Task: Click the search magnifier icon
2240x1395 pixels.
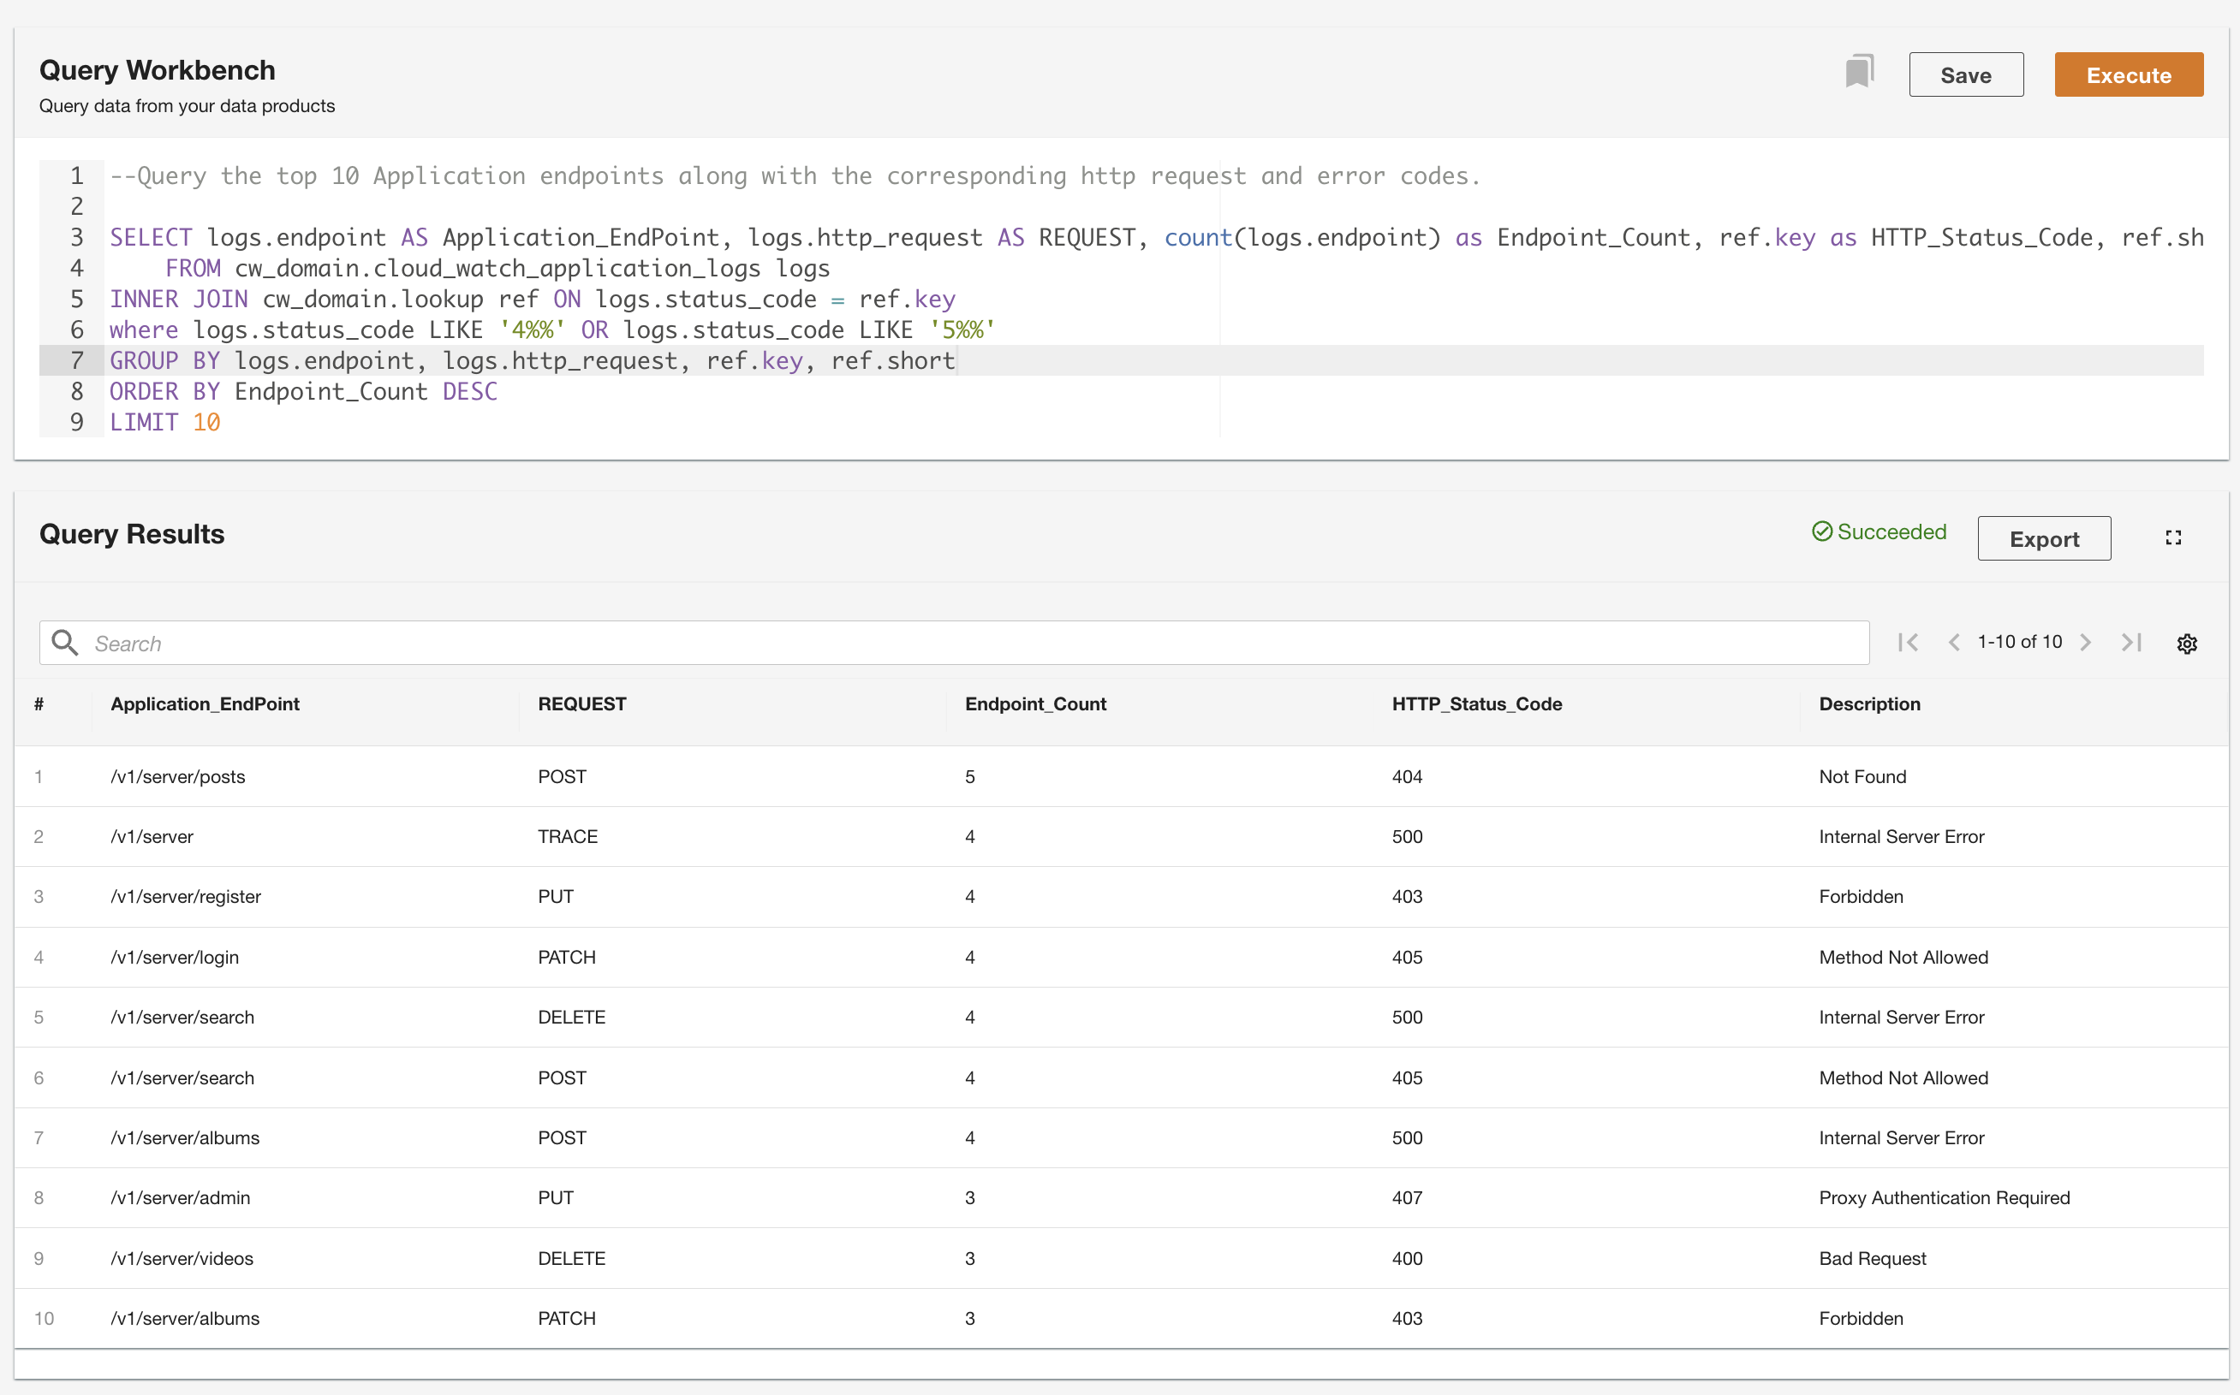Action: 64,642
